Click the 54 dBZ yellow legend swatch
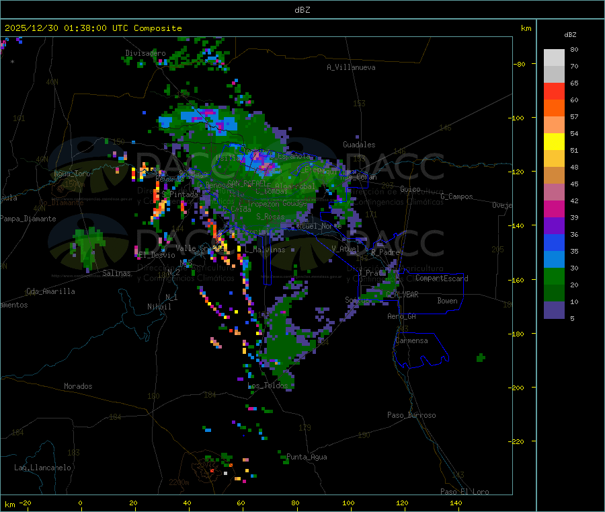The width and height of the screenshot is (605, 512). 554,142
